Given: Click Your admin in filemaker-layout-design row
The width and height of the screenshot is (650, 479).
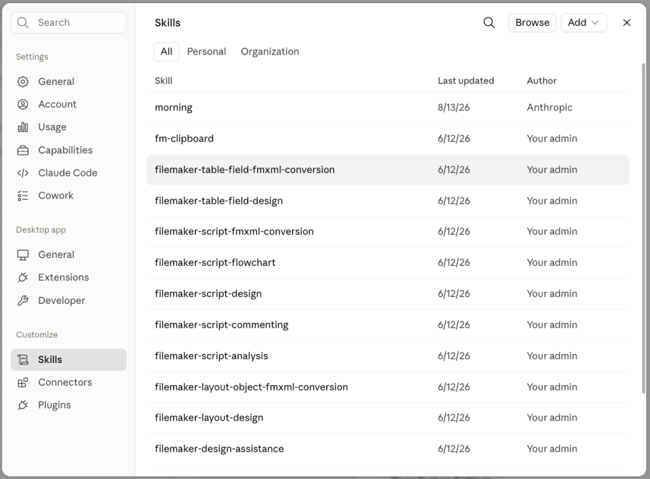Looking at the screenshot, I should [x=552, y=417].
